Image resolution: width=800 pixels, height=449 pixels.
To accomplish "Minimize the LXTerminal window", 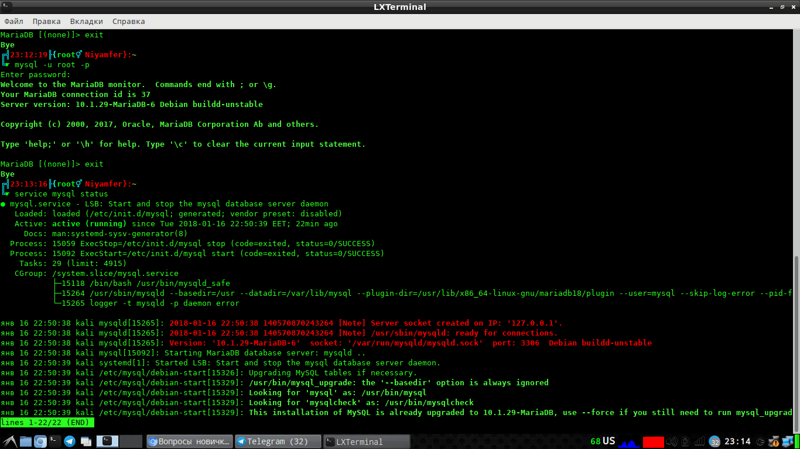I will coord(771,7).
